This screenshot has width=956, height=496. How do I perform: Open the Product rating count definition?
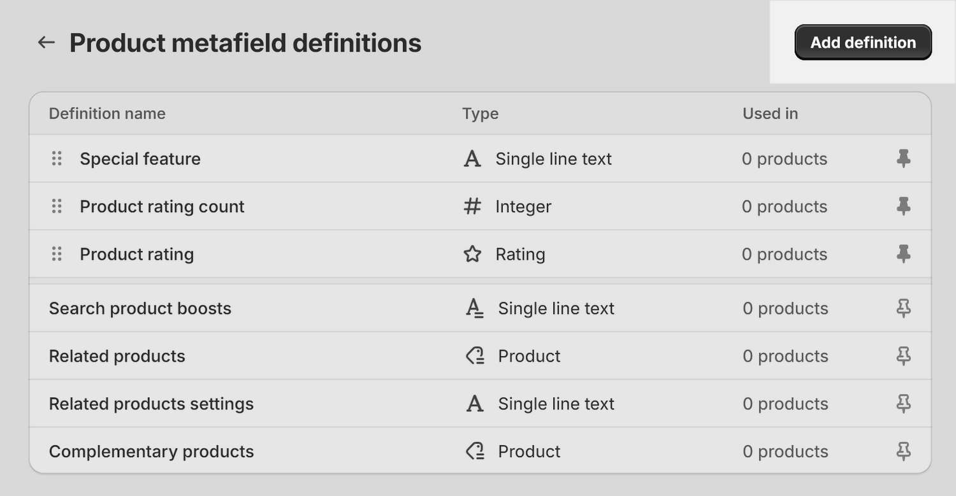click(162, 206)
